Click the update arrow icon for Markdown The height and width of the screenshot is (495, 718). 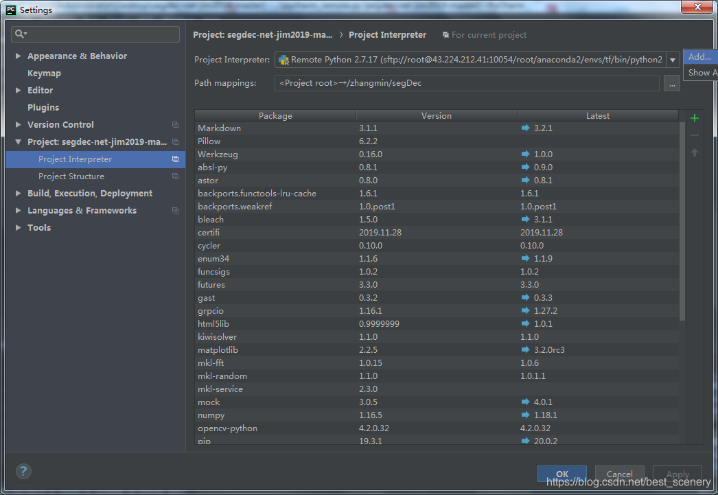coord(525,128)
